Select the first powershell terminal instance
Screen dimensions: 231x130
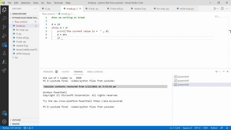click(201, 77)
